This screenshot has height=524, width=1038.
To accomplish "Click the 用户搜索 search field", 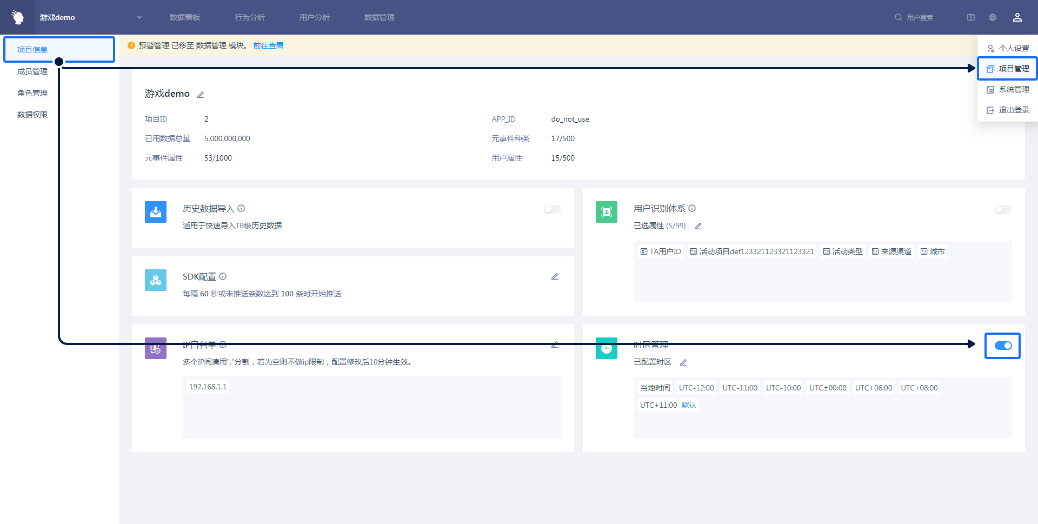I will pos(920,17).
